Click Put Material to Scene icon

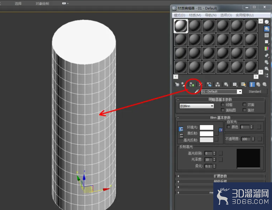[x=183, y=84]
